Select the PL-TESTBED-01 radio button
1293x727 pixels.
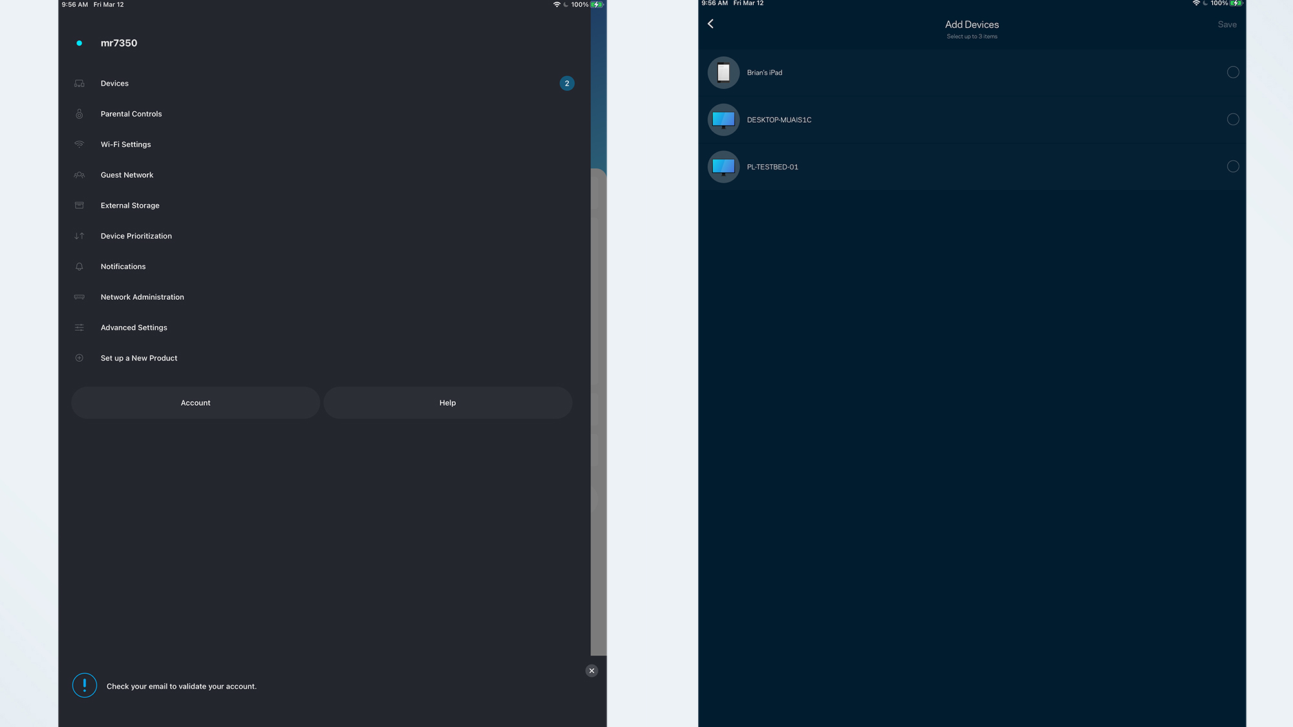click(1233, 167)
